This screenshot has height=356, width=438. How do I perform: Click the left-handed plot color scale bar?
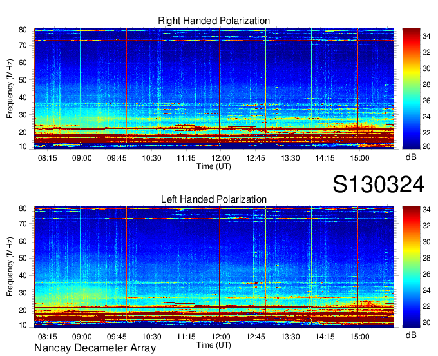411,267
